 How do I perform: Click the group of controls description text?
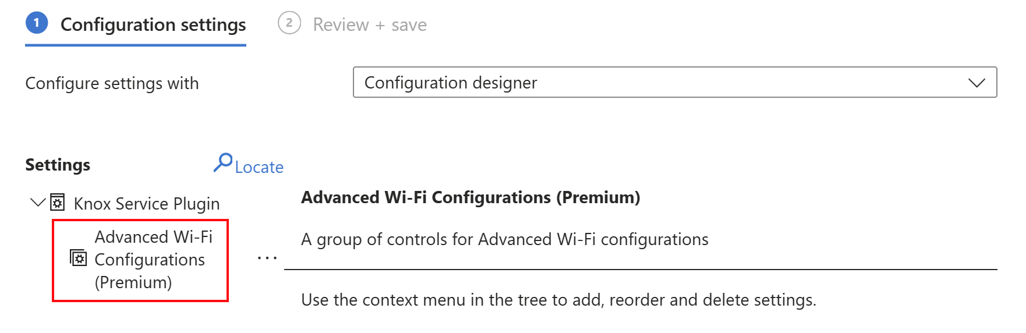coord(505,240)
